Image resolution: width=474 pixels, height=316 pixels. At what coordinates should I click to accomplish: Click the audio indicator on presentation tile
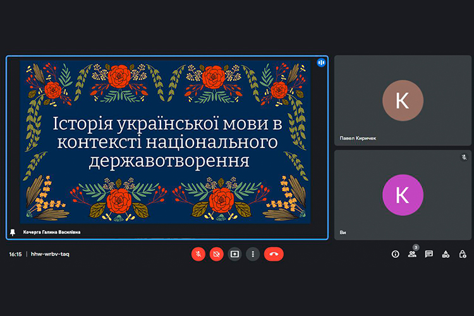[321, 63]
